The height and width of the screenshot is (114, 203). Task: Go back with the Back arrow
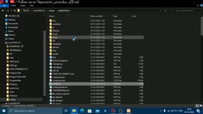point(3,10)
